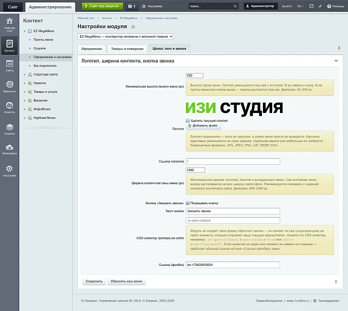Open the Marketplace sidebar section
The image size is (348, 311).
(x=9, y=149)
